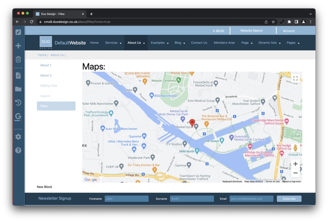Click the red location marker on map

coord(192,123)
